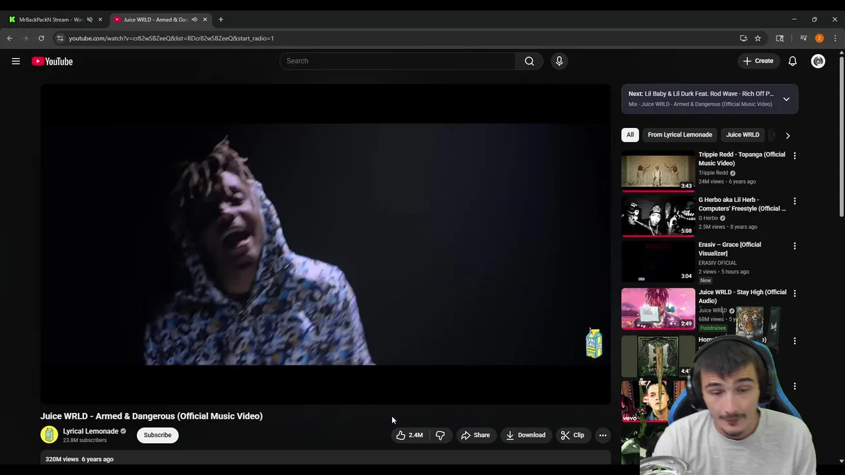Click the search magnifier button

point(529,61)
